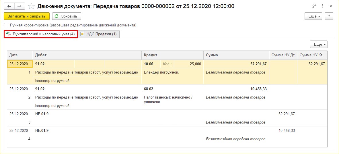Close the document movements window
Image resolution: width=339 pixels, height=154 pixels.
[332, 6]
